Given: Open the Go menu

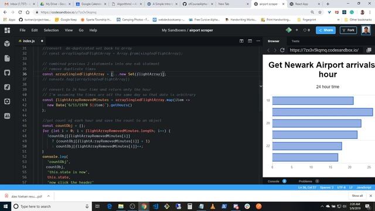Looking at the screenshot, I should (x=81, y=30).
